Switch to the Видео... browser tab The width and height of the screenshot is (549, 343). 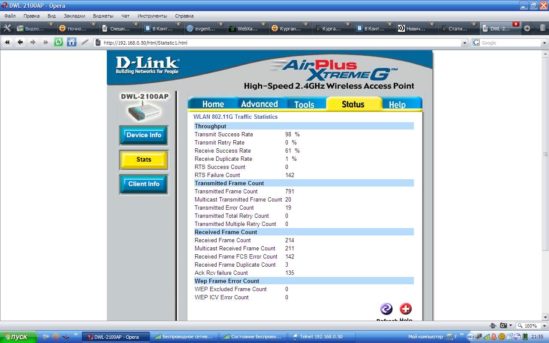click(35, 29)
